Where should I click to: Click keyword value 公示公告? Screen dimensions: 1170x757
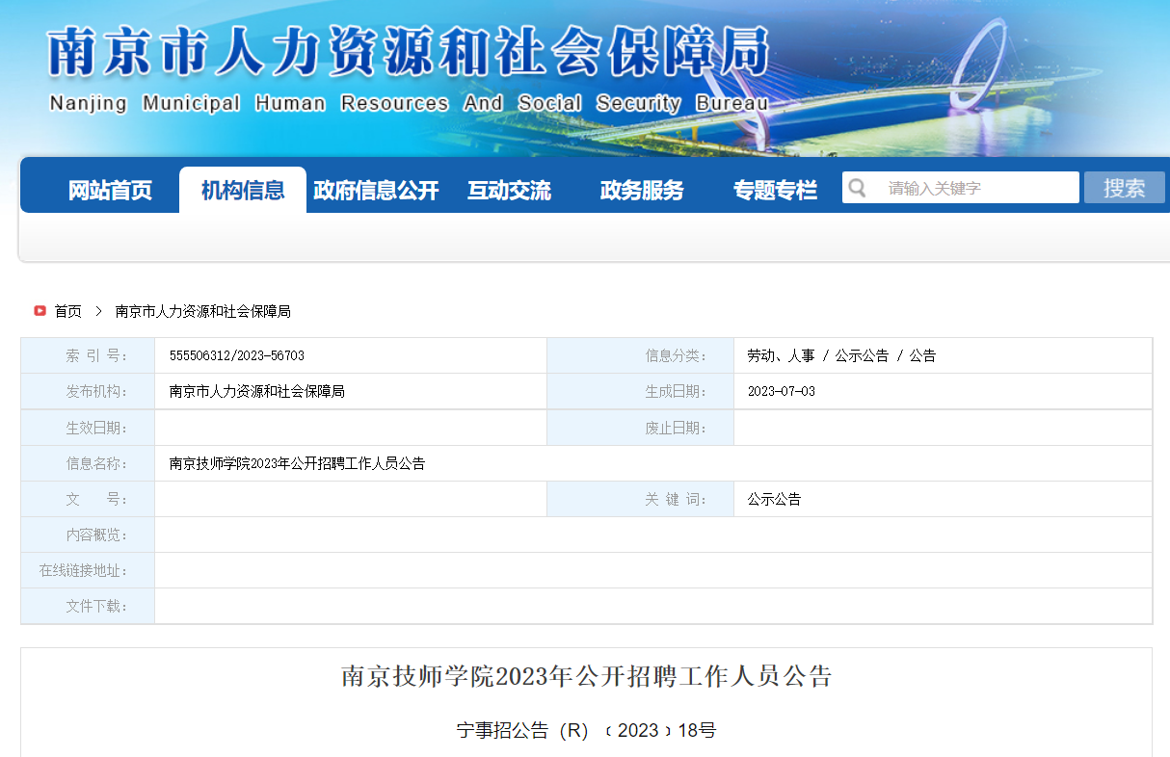click(774, 499)
